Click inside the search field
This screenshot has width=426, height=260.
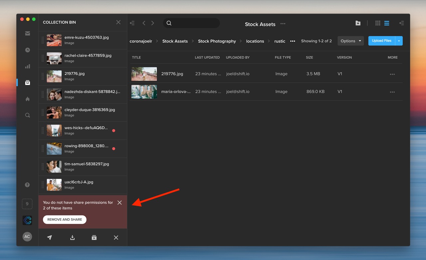click(195, 23)
